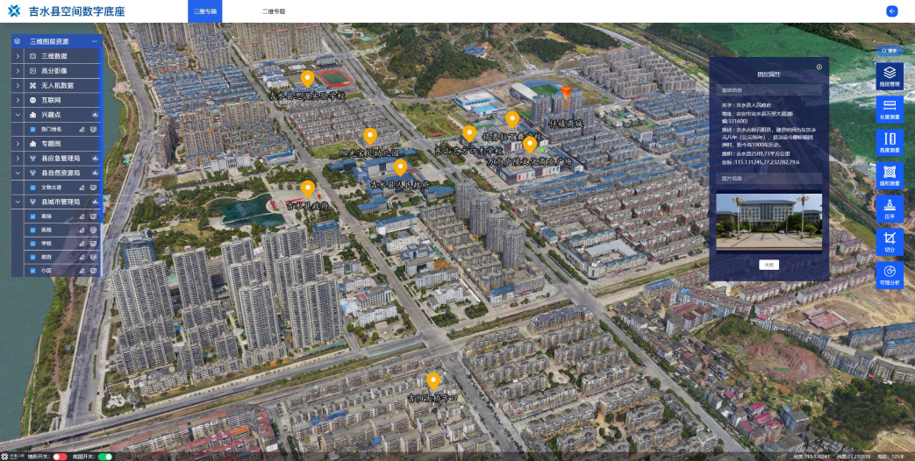Click the 搜索 search button
Viewport: 915px width, 461px height.
(x=890, y=51)
